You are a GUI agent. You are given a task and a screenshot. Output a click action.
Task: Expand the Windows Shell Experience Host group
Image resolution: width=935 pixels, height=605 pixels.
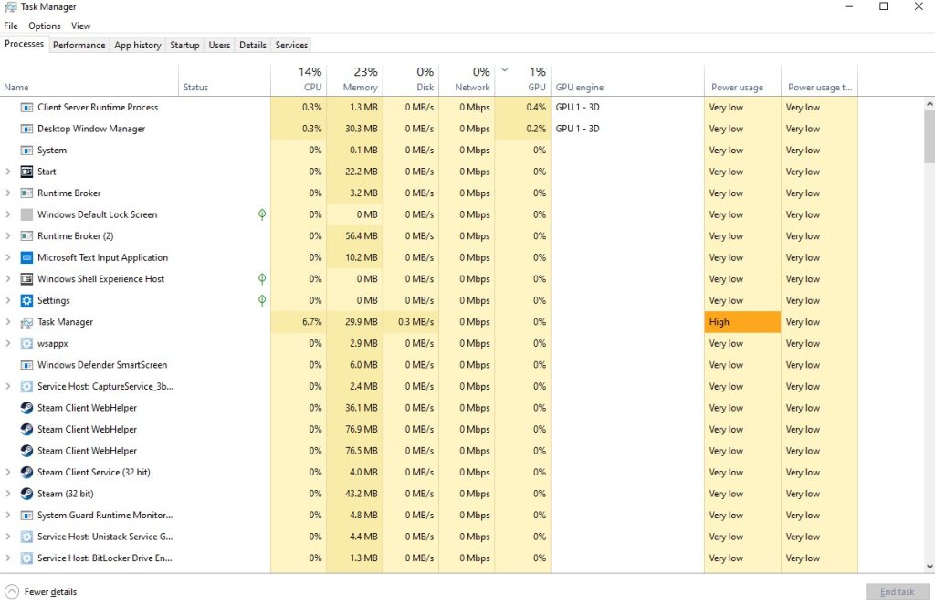(7, 279)
